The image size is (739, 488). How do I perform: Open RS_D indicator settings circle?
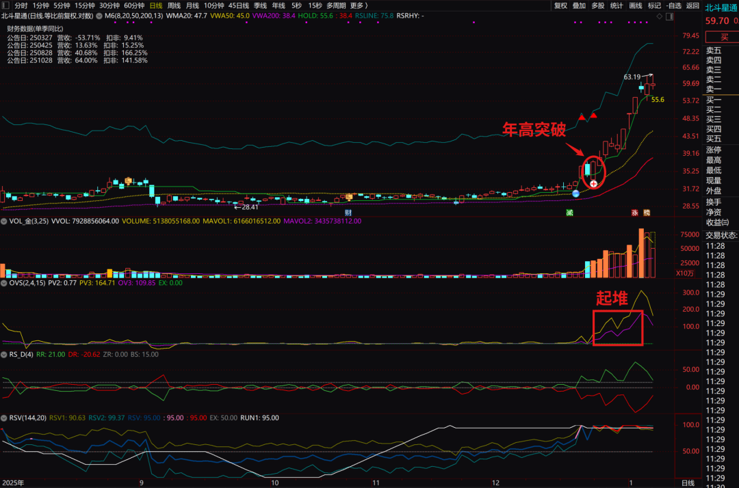pyautogui.click(x=4, y=354)
